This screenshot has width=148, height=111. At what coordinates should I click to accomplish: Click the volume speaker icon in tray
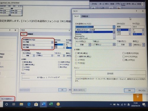pos(125,104)
